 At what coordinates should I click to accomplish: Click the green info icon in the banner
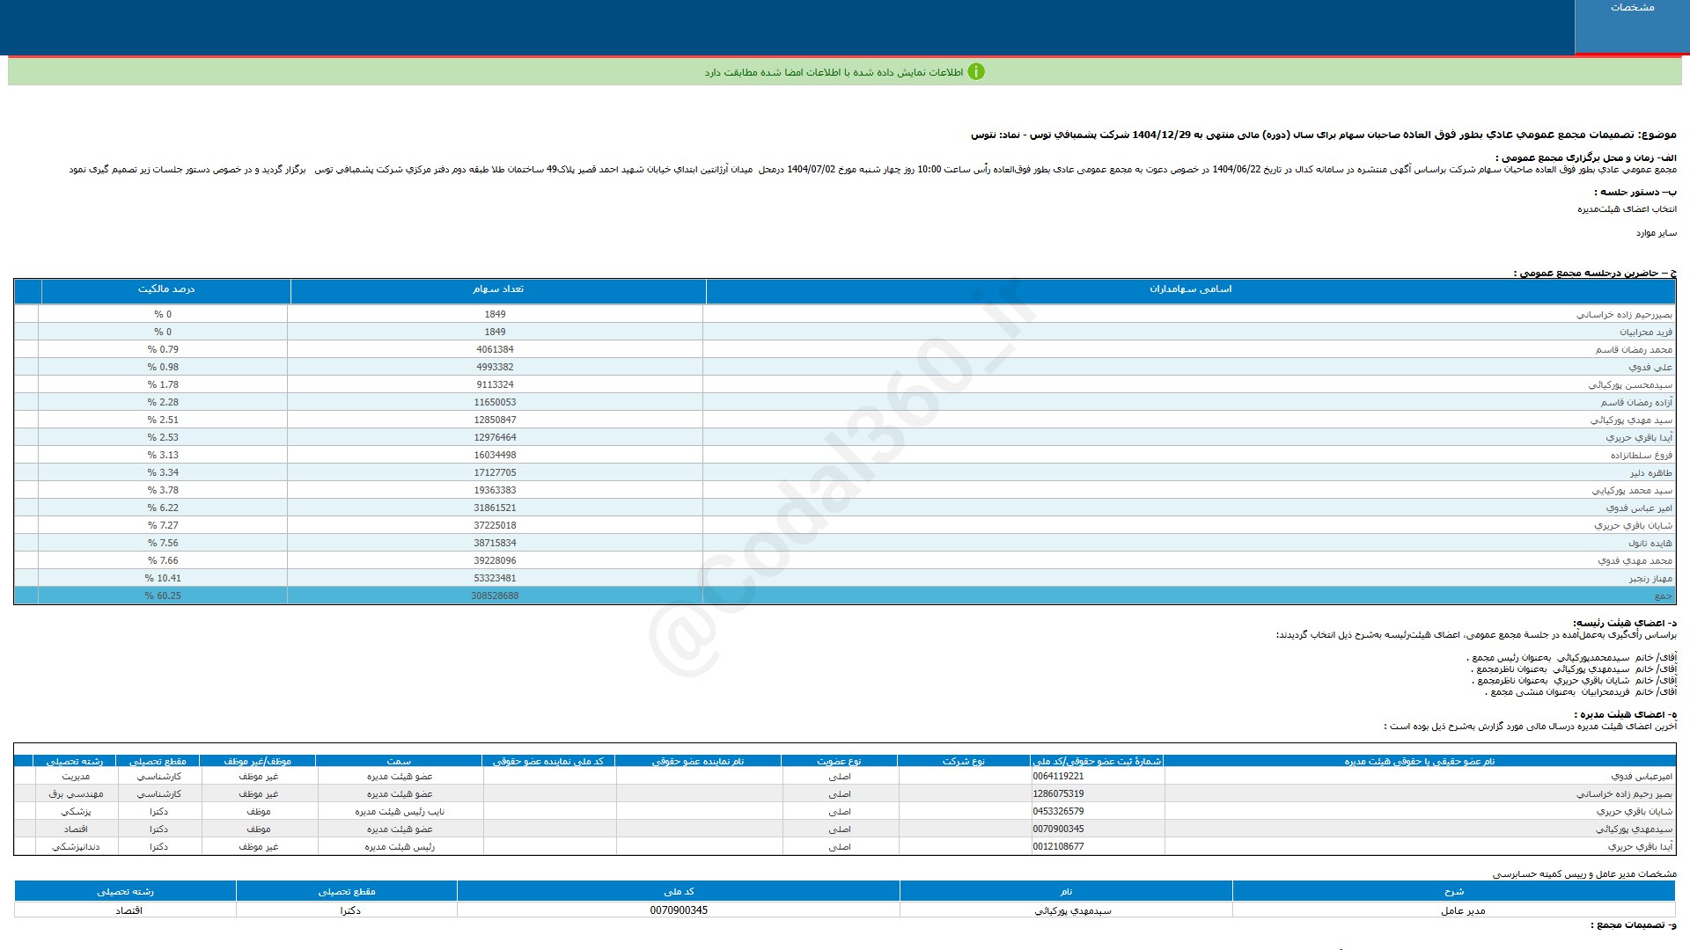pos(975,72)
